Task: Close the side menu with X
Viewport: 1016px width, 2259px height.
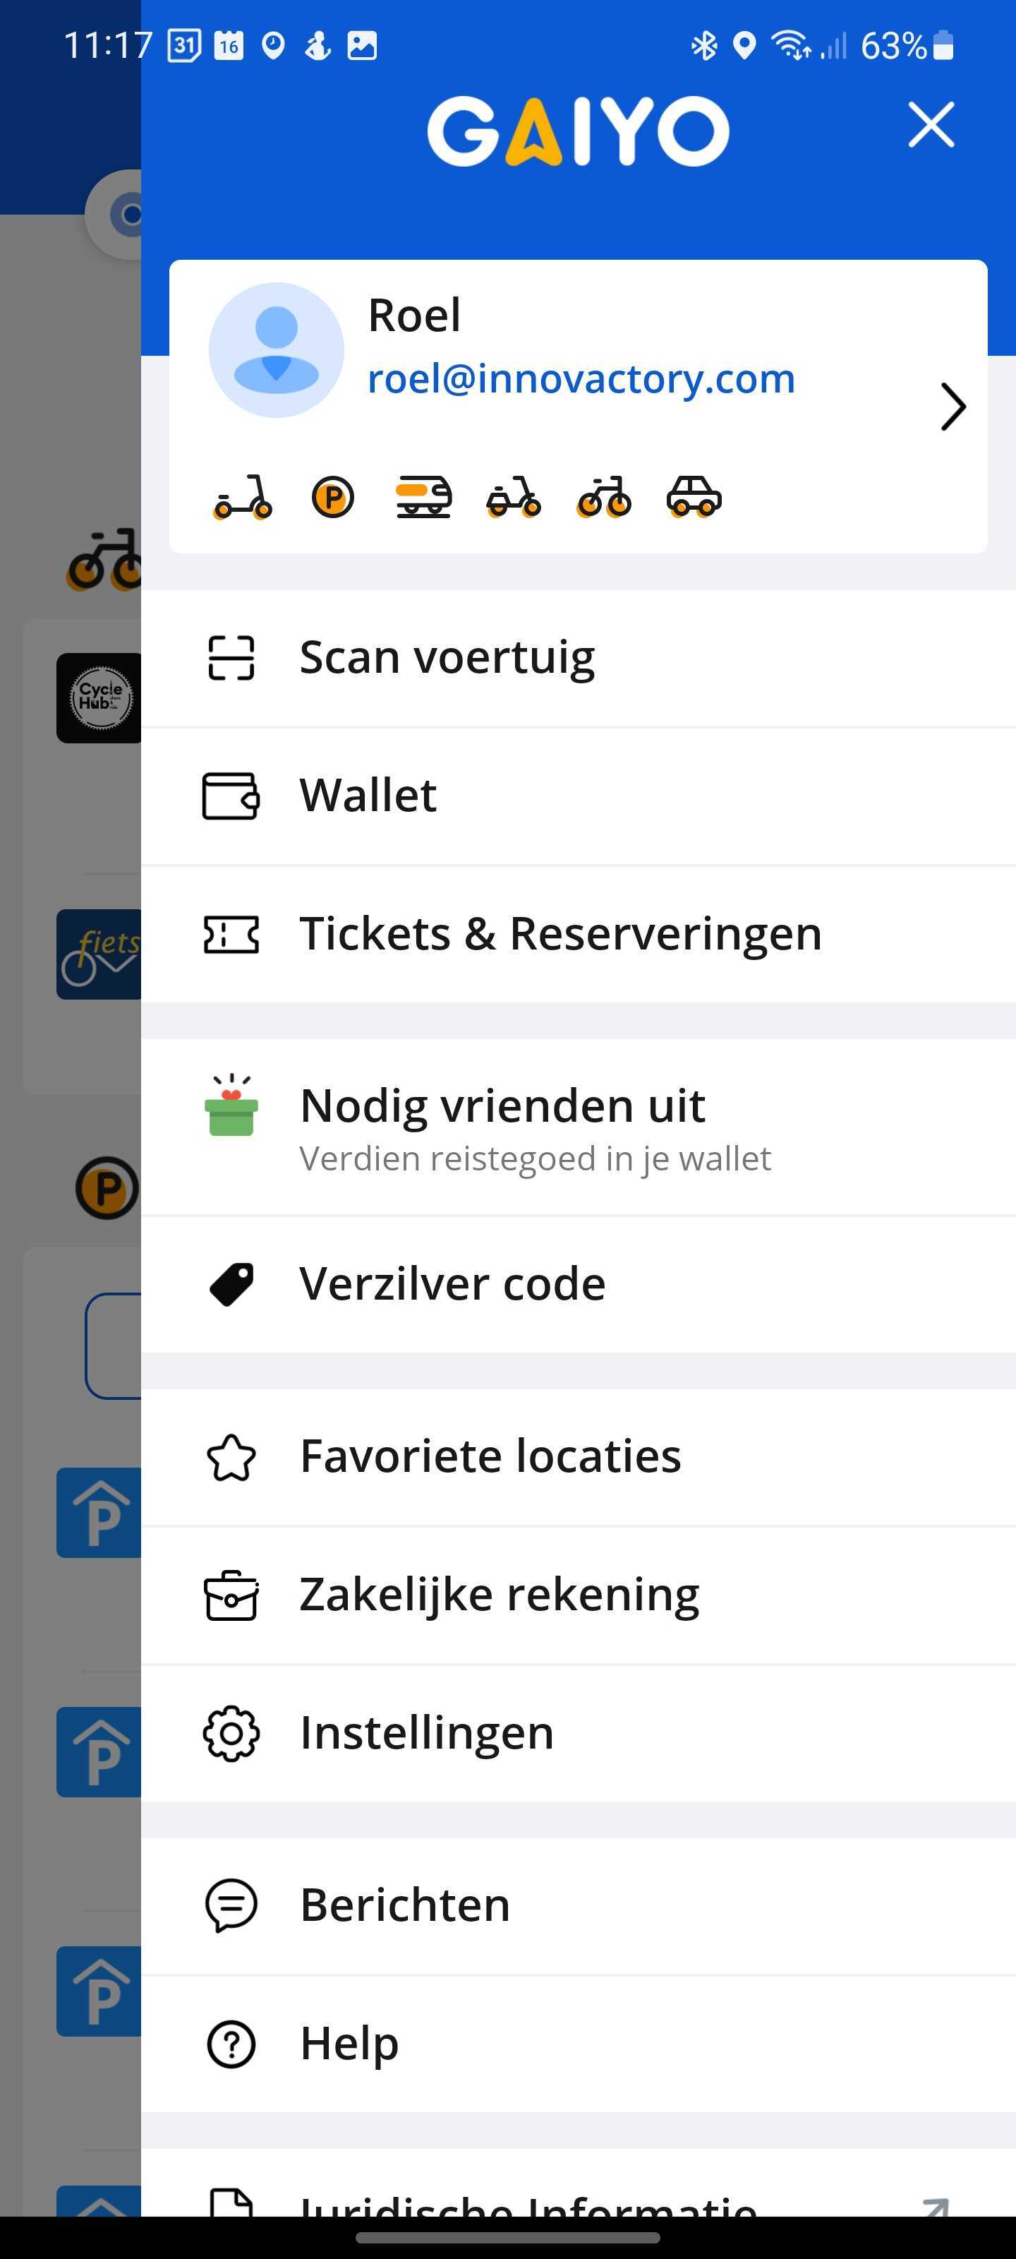Action: [x=931, y=124]
